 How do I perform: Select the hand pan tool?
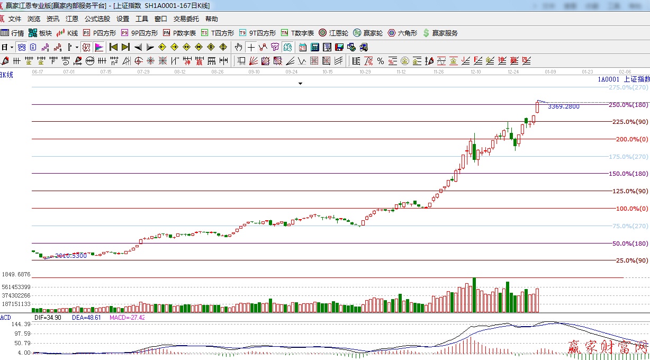click(239, 47)
